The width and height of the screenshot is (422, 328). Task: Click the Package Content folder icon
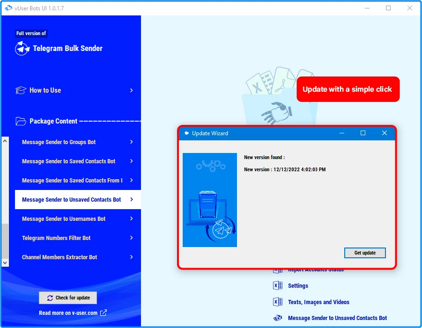pos(21,121)
